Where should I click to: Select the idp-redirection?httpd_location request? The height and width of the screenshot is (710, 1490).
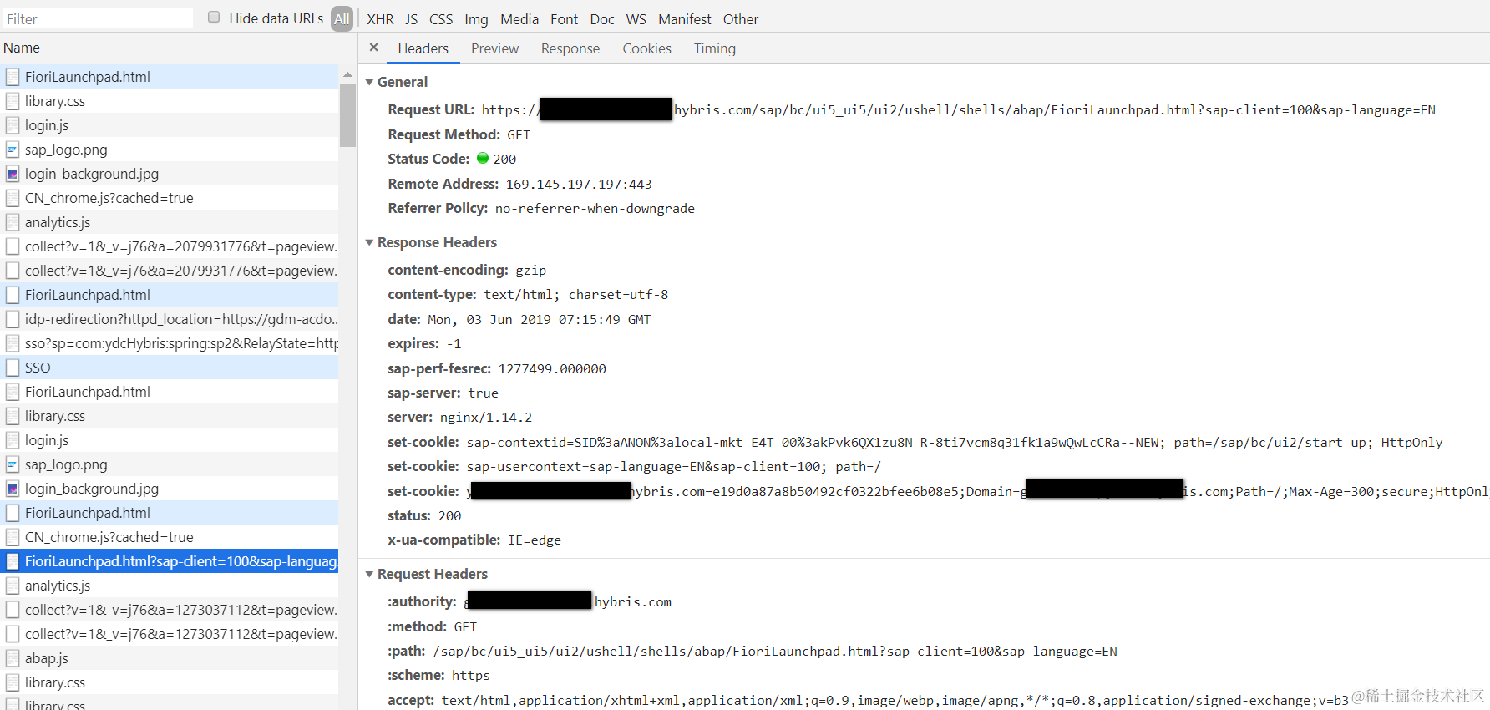click(x=170, y=319)
